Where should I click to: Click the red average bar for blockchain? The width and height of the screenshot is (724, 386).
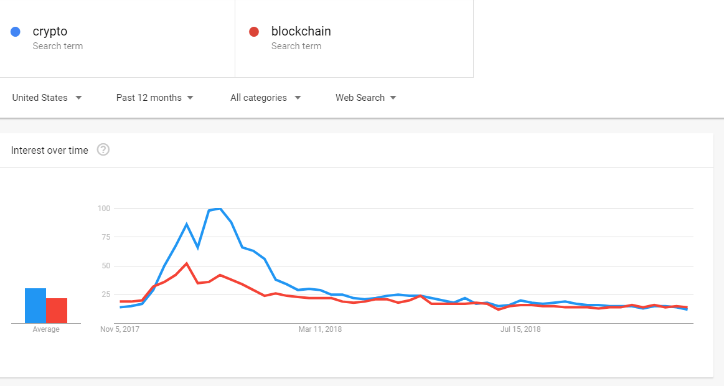pos(57,311)
